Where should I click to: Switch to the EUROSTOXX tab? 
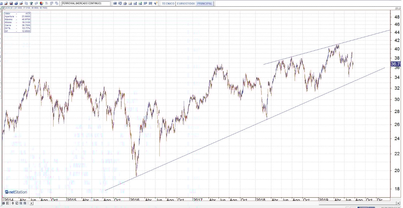(186, 4)
